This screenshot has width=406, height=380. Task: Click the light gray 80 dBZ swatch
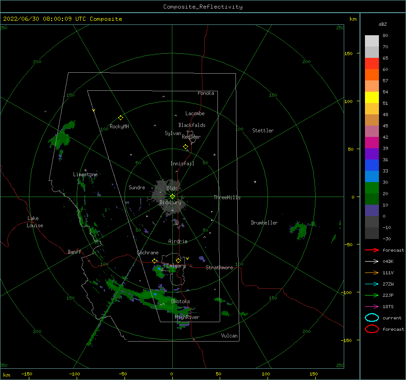[x=372, y=41]
